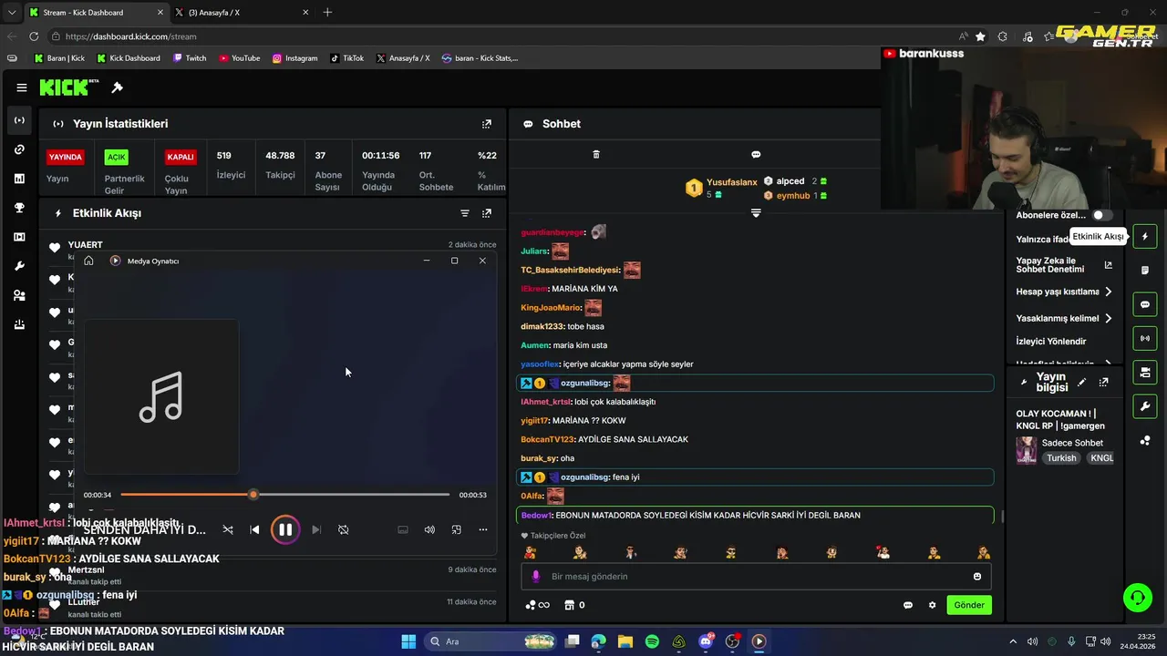Select the stream broadcast sidebar icon
This screenshot has width=1167, height=656.
[x=19, y=120]
